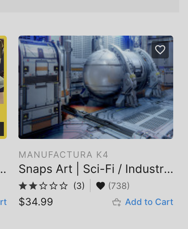This screenshot has height=229, width=188.
Task: Open the MANUFACTURA K4 publisher page
Action: (x=64, y=155)
